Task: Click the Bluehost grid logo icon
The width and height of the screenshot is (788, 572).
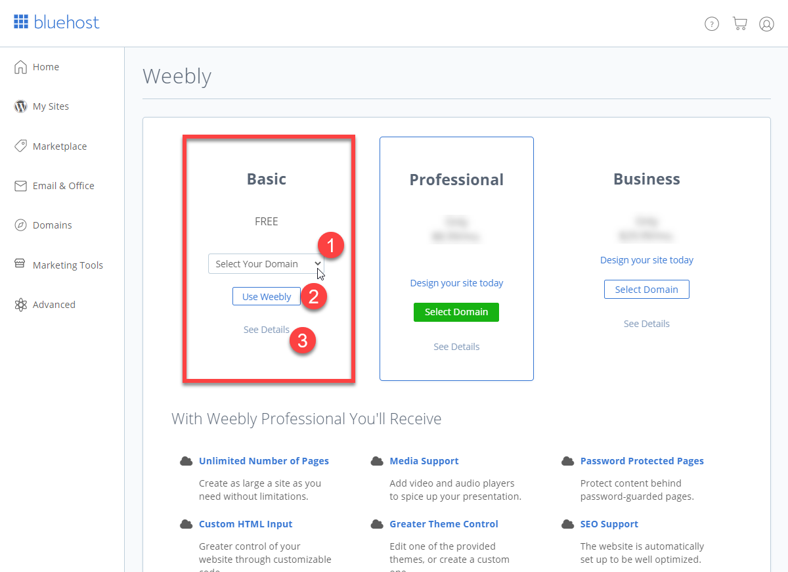Action: click(21, 22)
